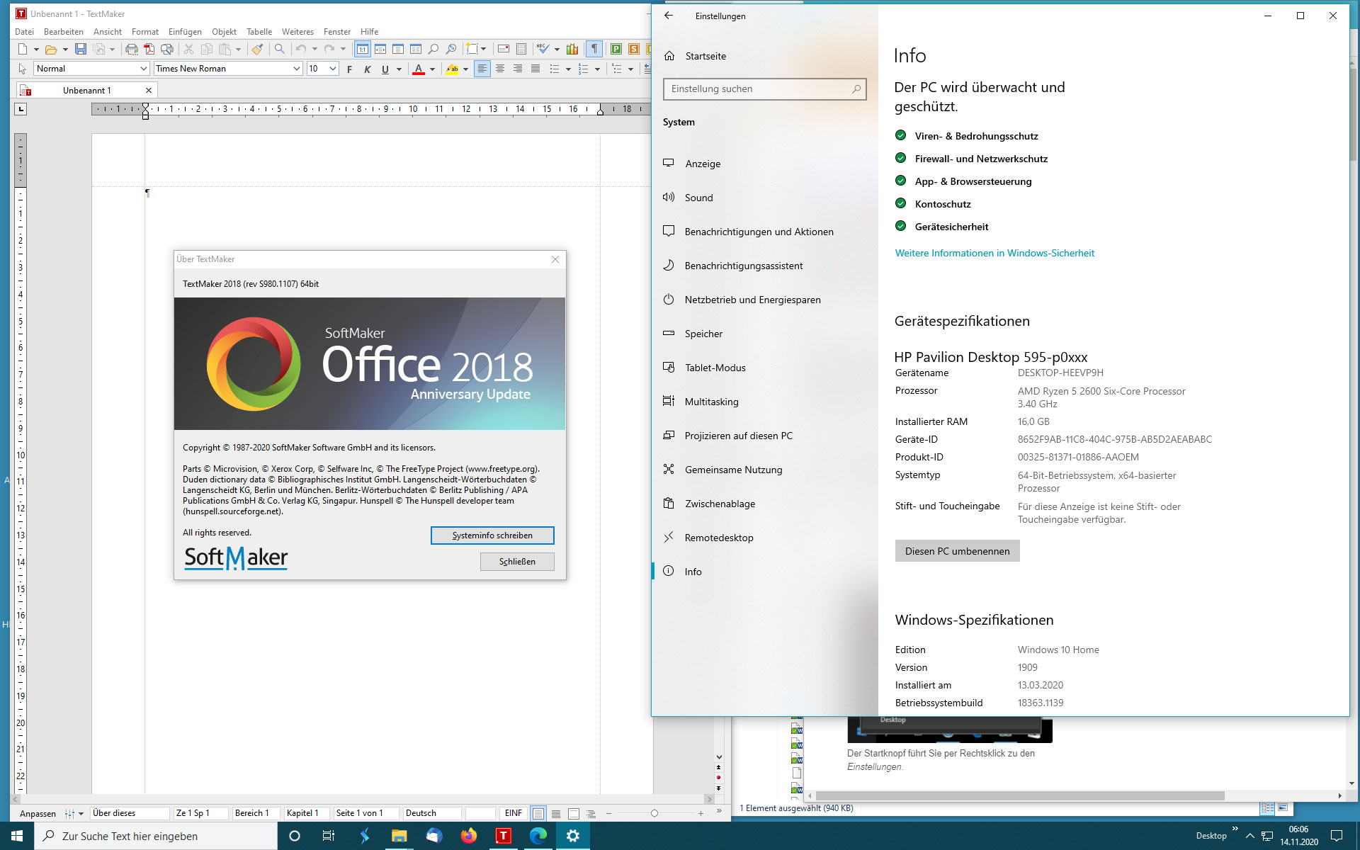Click the Underline U icon
Image resolution: width=1360 pixels, height=850 pixels.
click(385, 69)
